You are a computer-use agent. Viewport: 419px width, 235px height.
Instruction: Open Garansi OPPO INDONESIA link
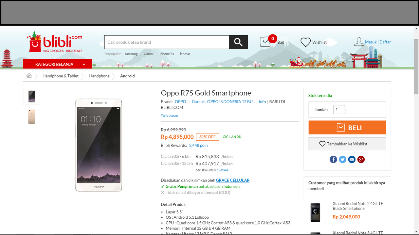coord(224,102)
